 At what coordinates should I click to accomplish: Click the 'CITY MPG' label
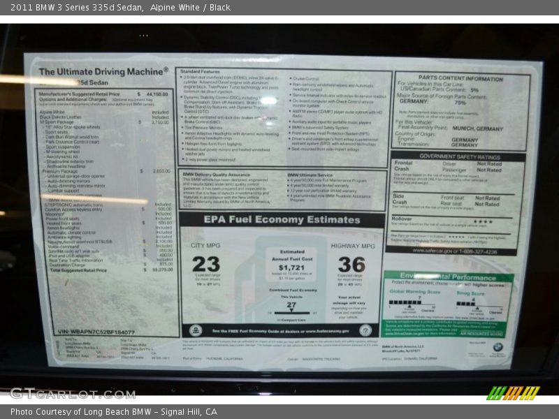pyautogui.click(x=205, y=246)
